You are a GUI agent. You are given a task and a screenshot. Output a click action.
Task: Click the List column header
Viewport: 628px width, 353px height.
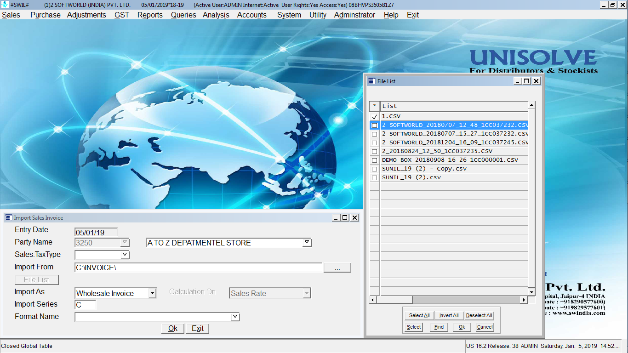[454, 106]
